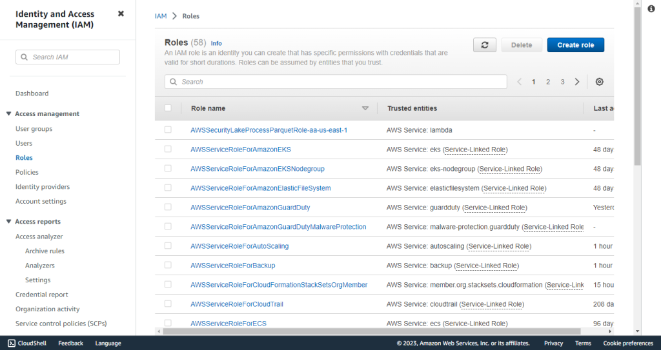Open AWSSecurityLakeProcessParquetRole-aa-us-east-1 role
661x350 pixels.
(x=269, y=130)
